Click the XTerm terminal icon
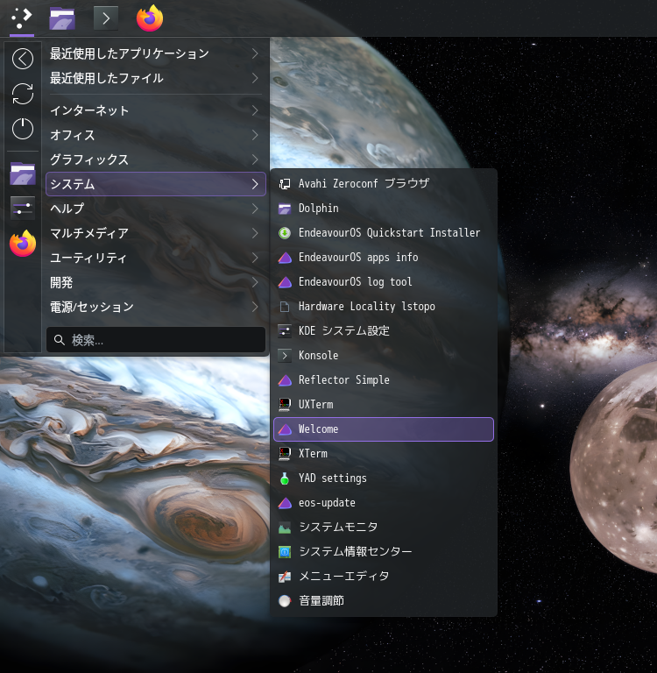 point(285,454)
